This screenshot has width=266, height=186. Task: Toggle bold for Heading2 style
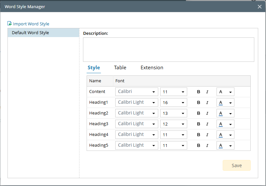(199, 113)
